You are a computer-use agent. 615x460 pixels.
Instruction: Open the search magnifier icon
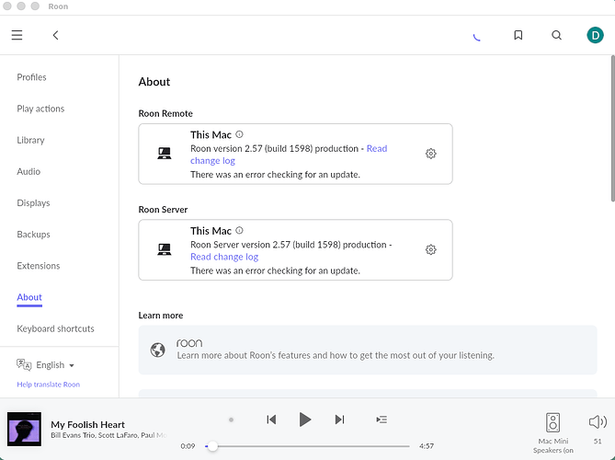click(556, 35)
